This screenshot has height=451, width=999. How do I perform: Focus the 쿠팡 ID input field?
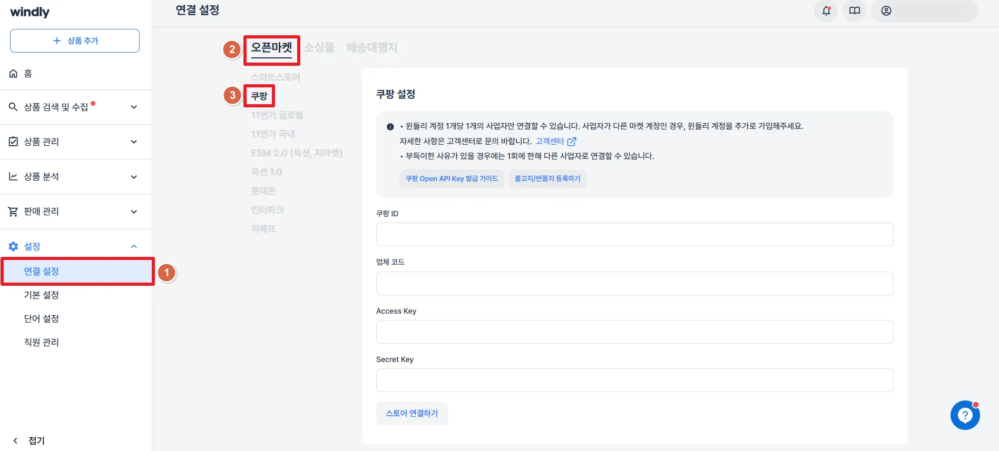(x=634, y=234)
